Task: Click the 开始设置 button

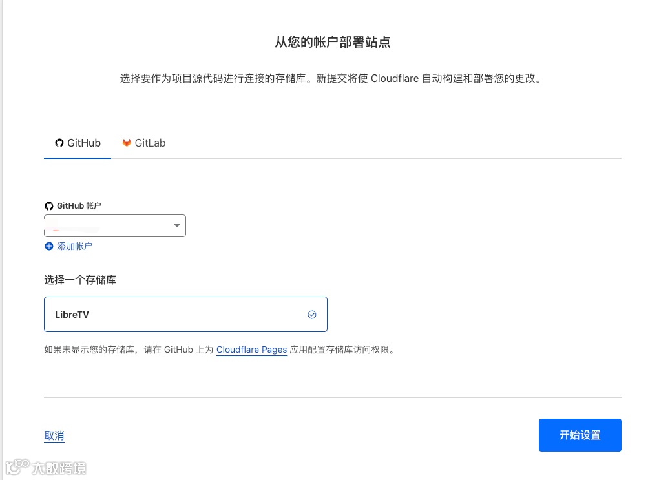Action: point(580,435)
